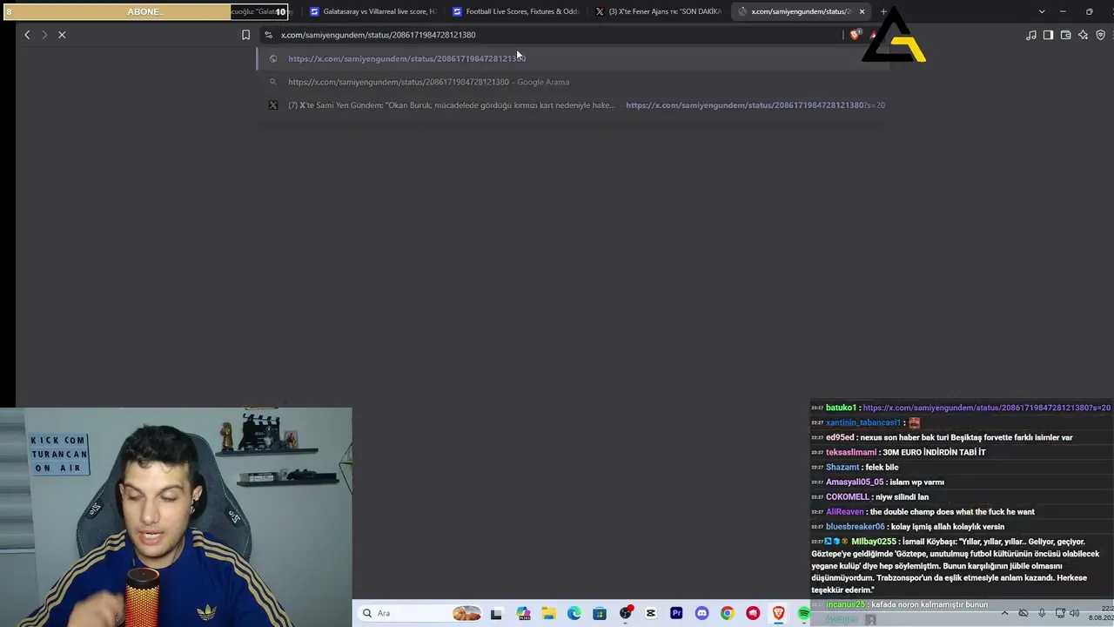Open the Leo AI sparkle icon
The height and width of the screenshot is (627, 1114).
(1083, 35)
